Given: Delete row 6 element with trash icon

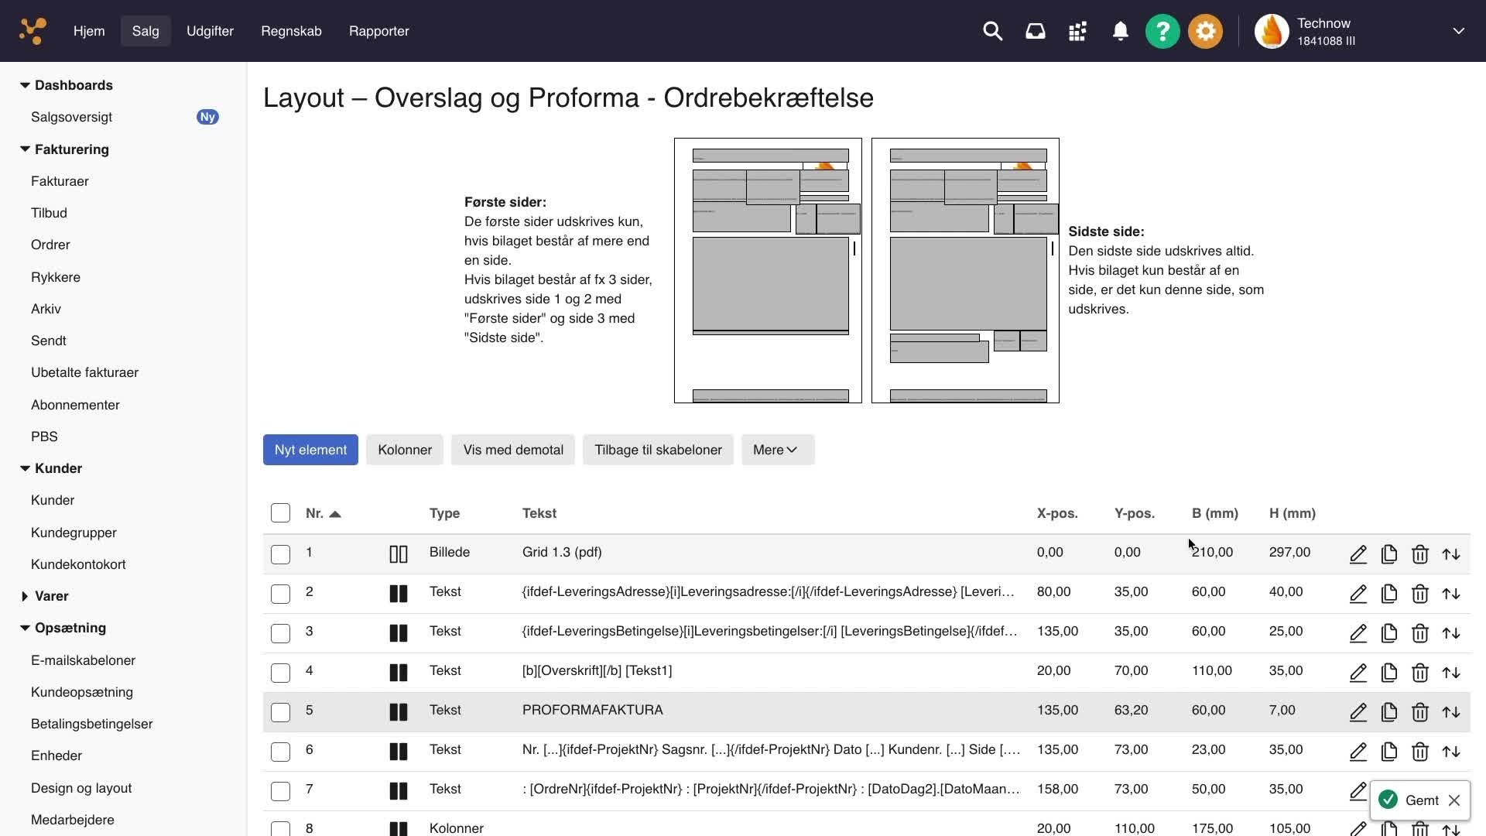Looking at the screenshot, I should click(1419, 752).
